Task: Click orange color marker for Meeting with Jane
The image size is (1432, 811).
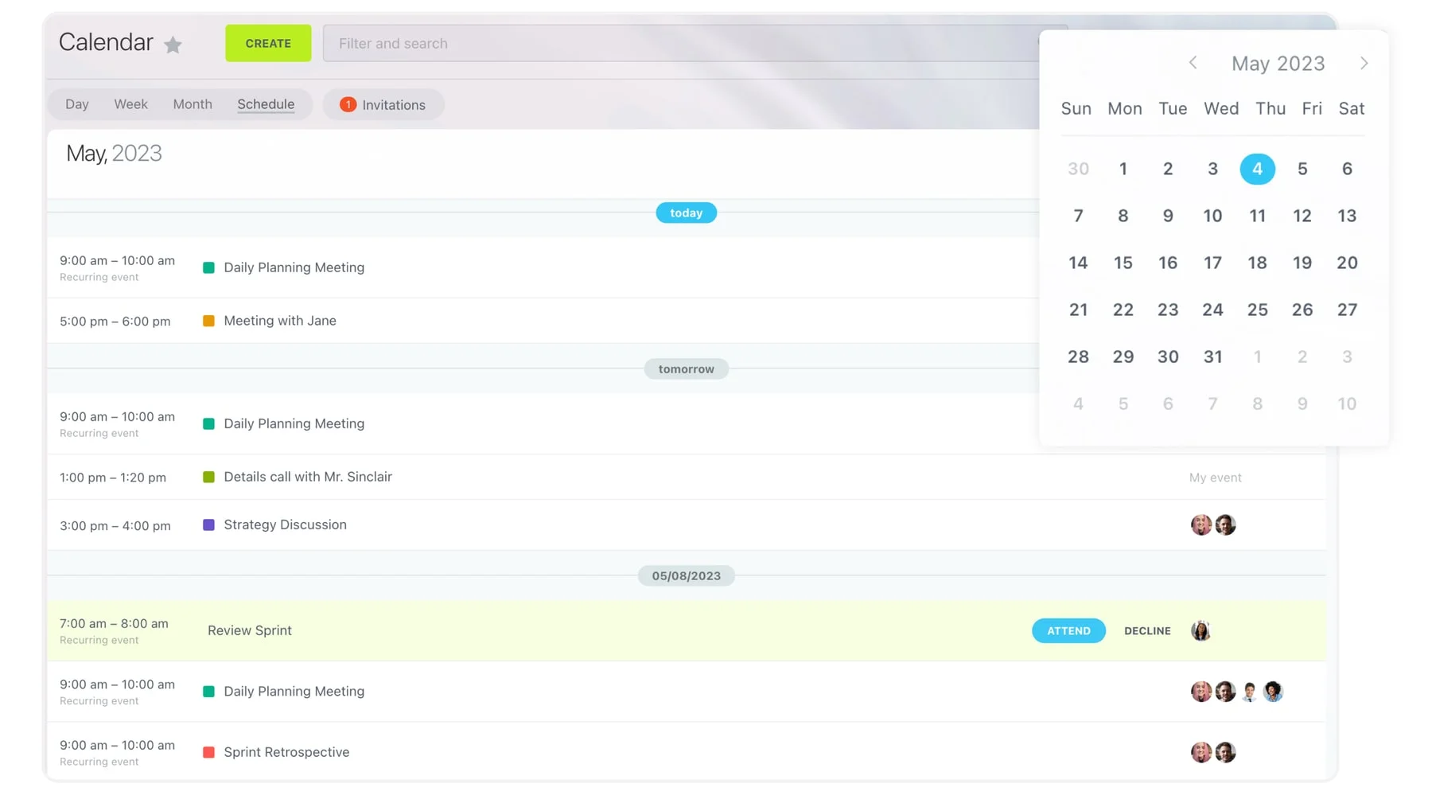Action: pos(208,321)
